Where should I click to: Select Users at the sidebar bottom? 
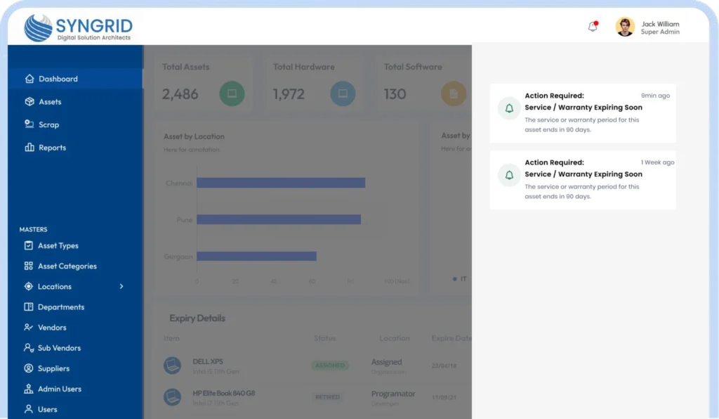47,409
